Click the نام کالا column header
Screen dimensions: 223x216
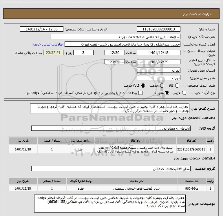(x=136, y=141)
